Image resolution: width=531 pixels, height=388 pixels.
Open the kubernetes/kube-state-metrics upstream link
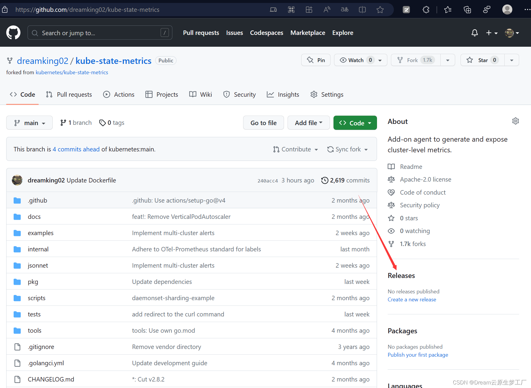pos(72,72)
